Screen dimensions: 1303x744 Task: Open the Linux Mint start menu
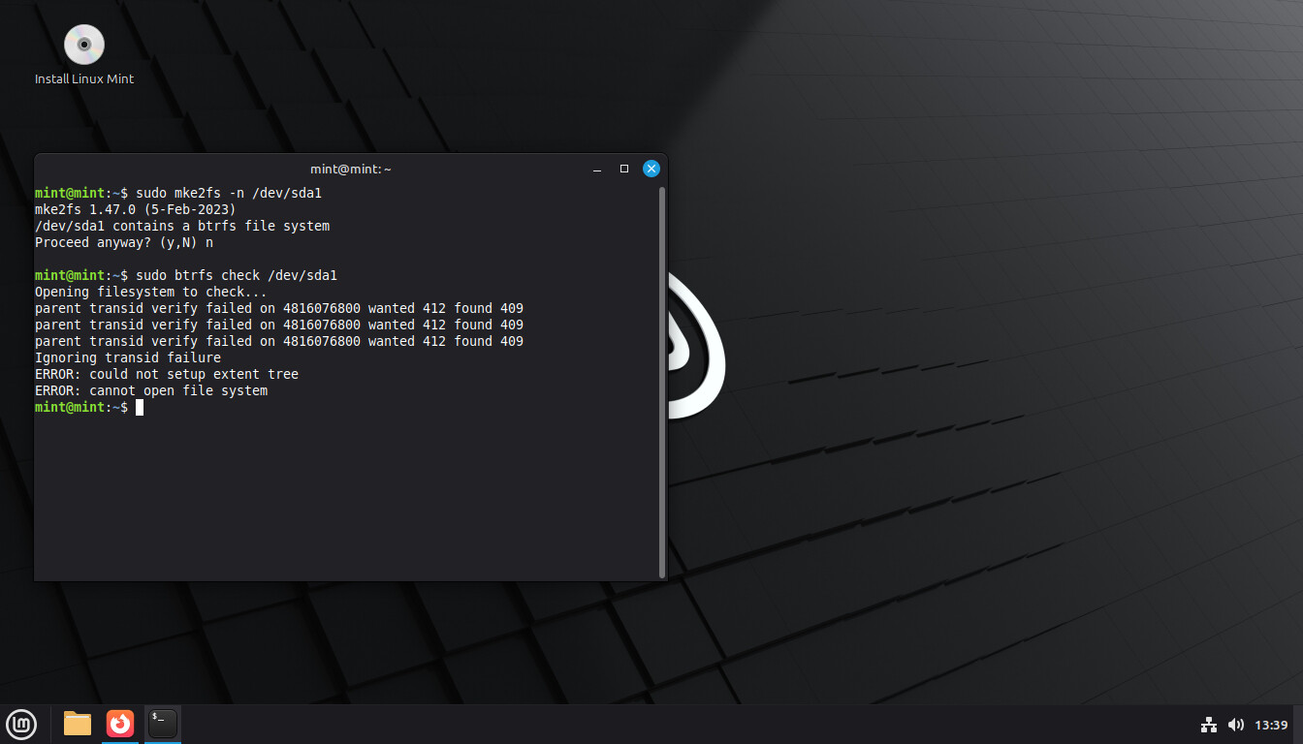coord(21,724)
